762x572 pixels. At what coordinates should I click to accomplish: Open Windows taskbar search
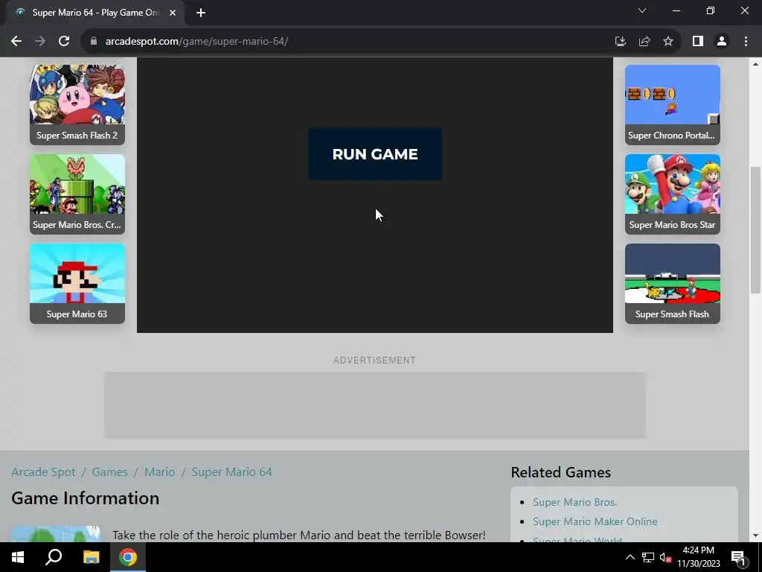54,557
